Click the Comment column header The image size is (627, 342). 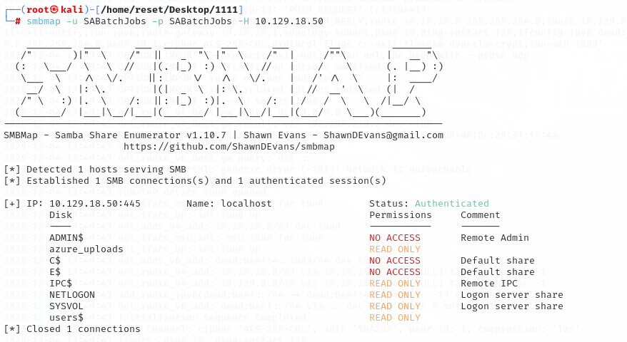point(480,215)
